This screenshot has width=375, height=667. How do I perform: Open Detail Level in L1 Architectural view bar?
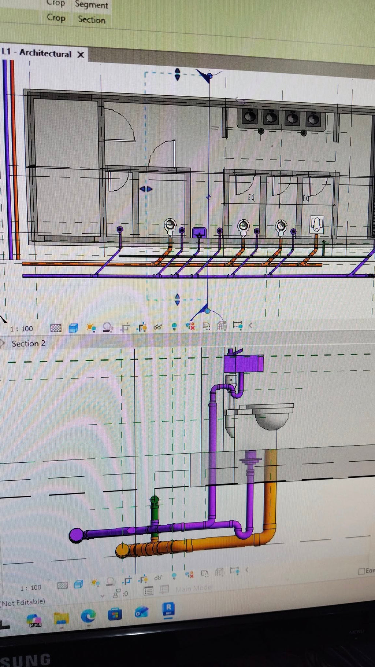[x=56, y=328]
